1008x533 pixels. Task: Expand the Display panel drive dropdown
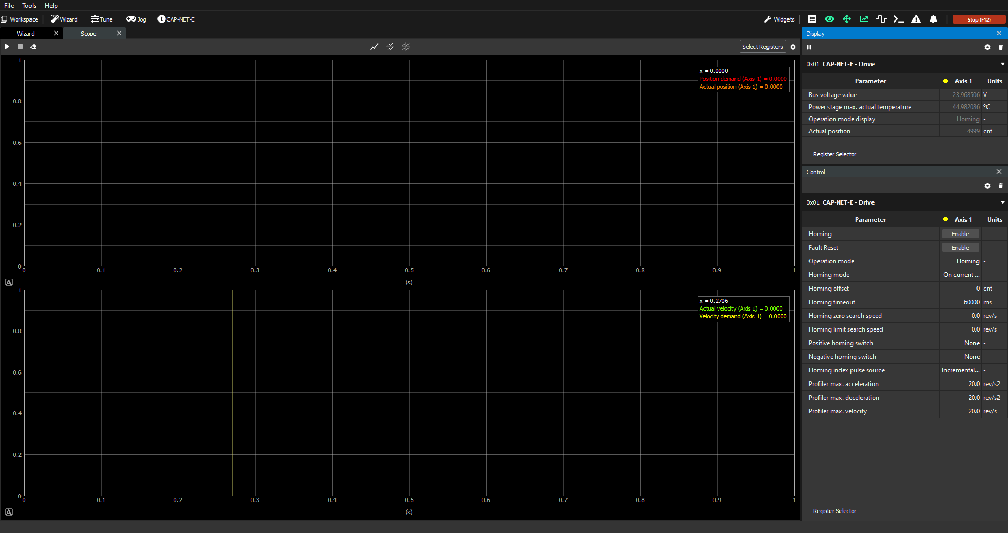coord(1002,64)
